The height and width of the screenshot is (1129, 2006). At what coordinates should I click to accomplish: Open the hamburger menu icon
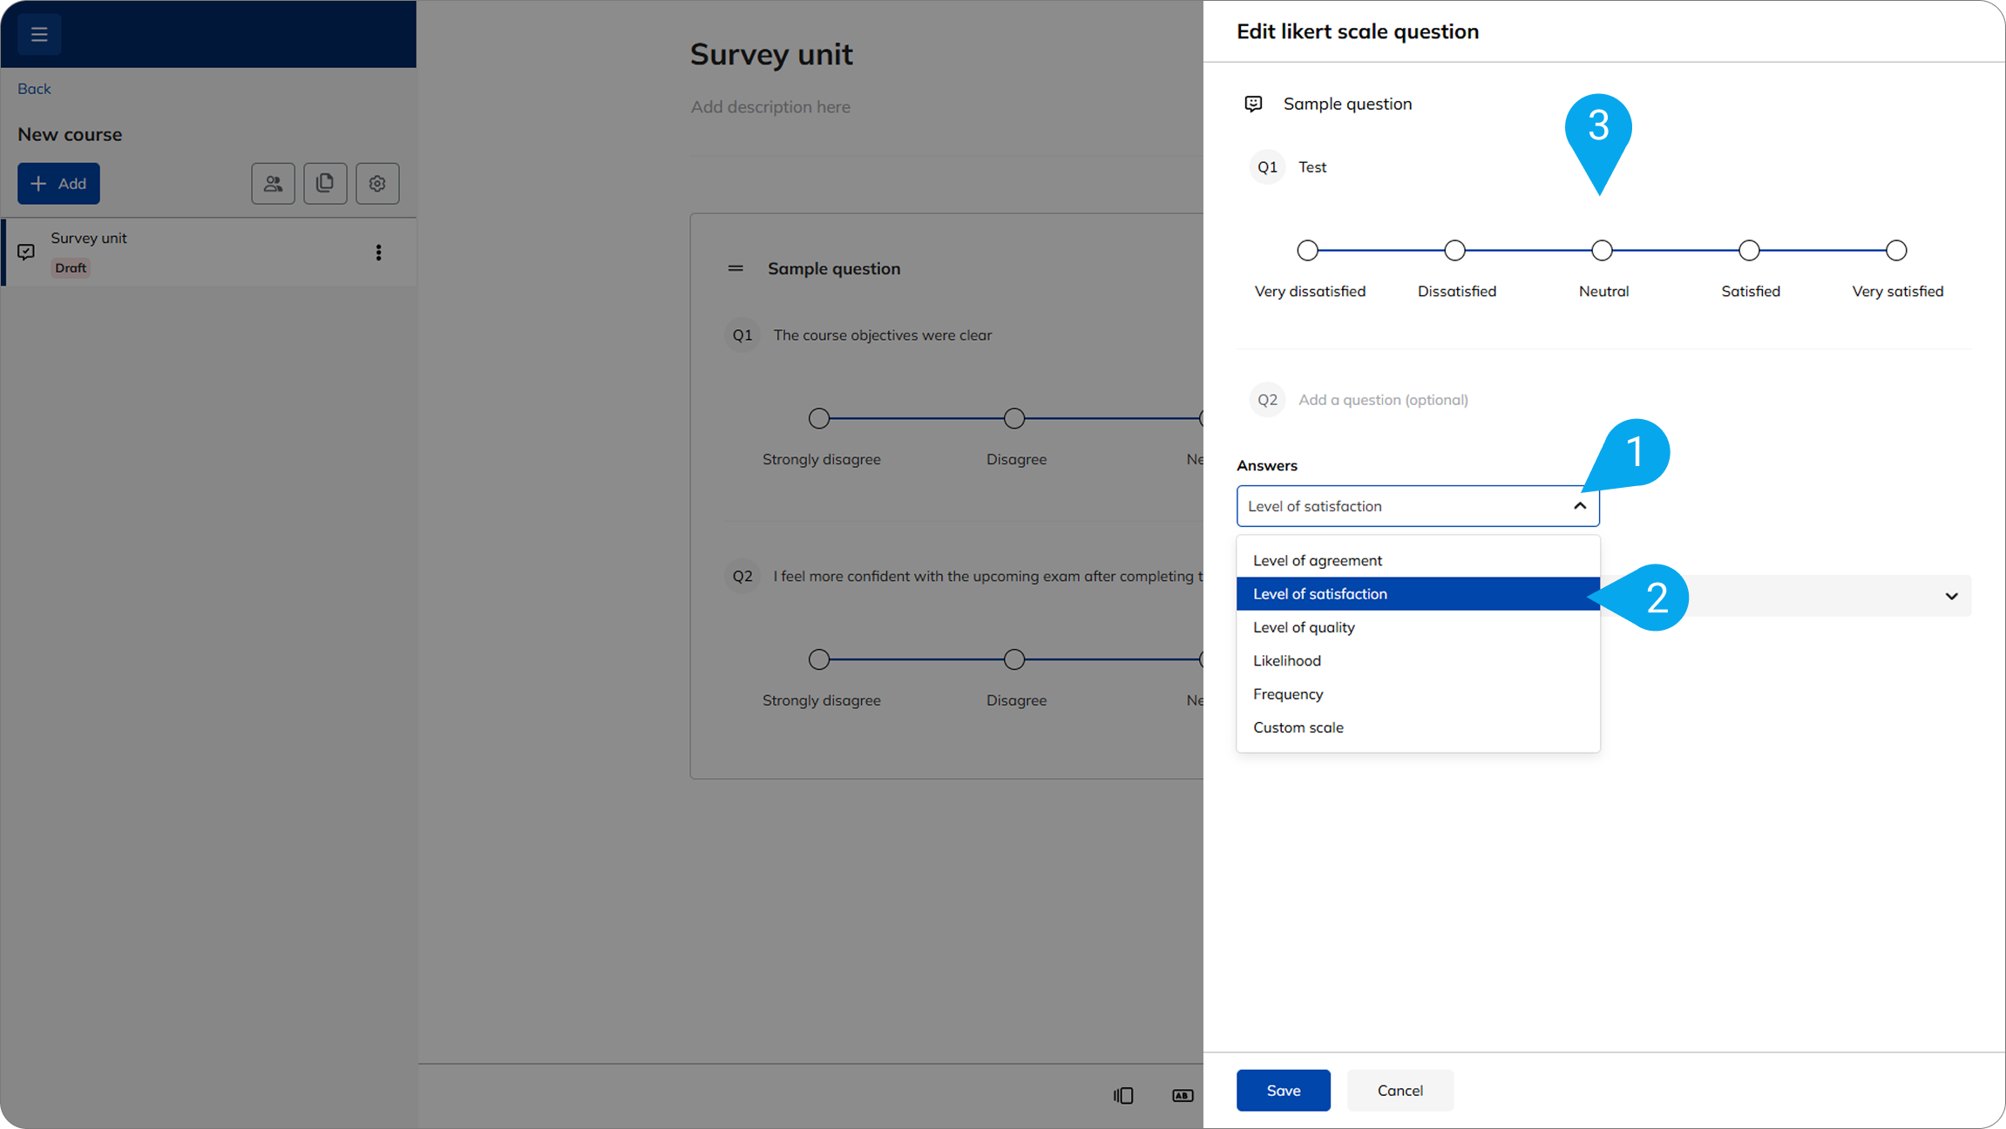(39, 34)
